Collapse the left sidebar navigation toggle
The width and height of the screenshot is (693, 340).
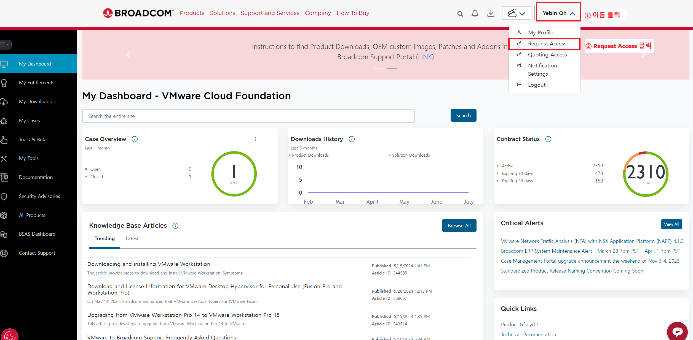coord(6,45)
